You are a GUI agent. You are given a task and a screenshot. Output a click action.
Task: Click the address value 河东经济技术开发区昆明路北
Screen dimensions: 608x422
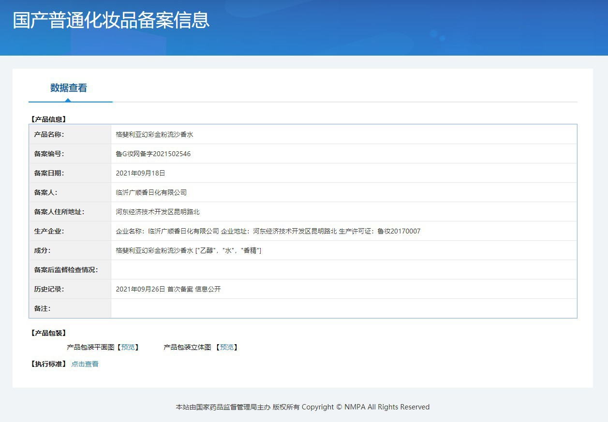pyautogui.click(x=158, y=212)
